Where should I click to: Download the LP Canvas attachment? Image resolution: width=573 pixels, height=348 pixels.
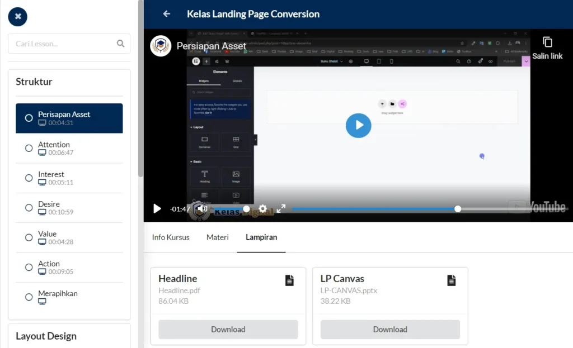[x=390, y=330]
